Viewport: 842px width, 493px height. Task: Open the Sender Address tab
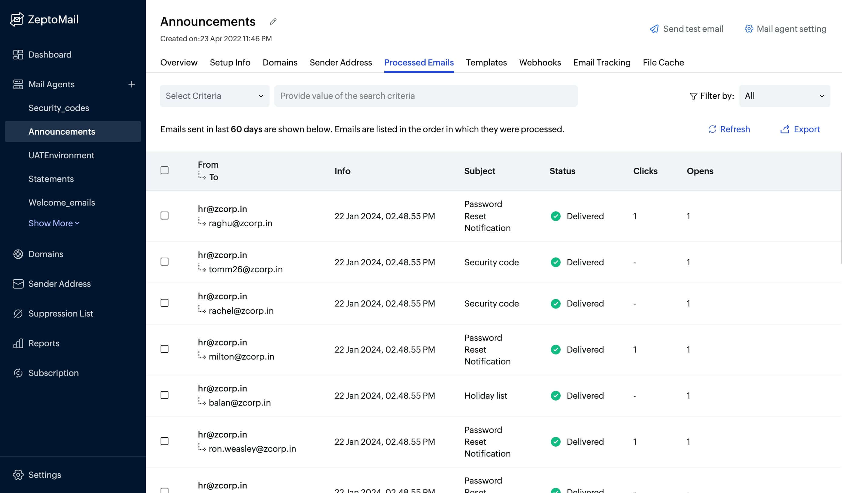[x=341, y=62]
